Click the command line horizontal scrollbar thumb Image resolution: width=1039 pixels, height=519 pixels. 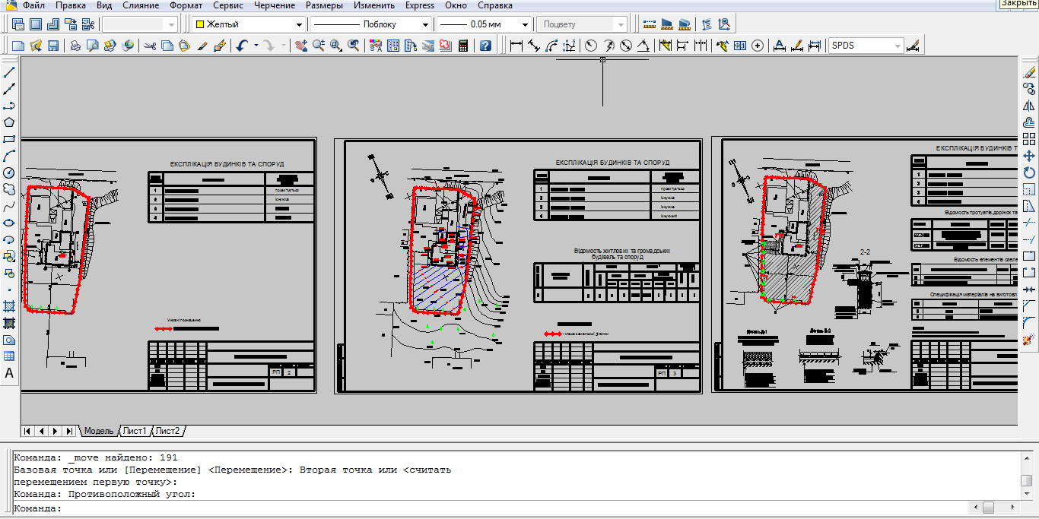(988, 507)
